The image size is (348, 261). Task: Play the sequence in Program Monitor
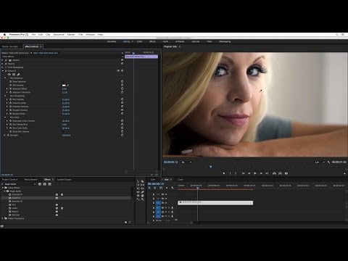[255, 173]
